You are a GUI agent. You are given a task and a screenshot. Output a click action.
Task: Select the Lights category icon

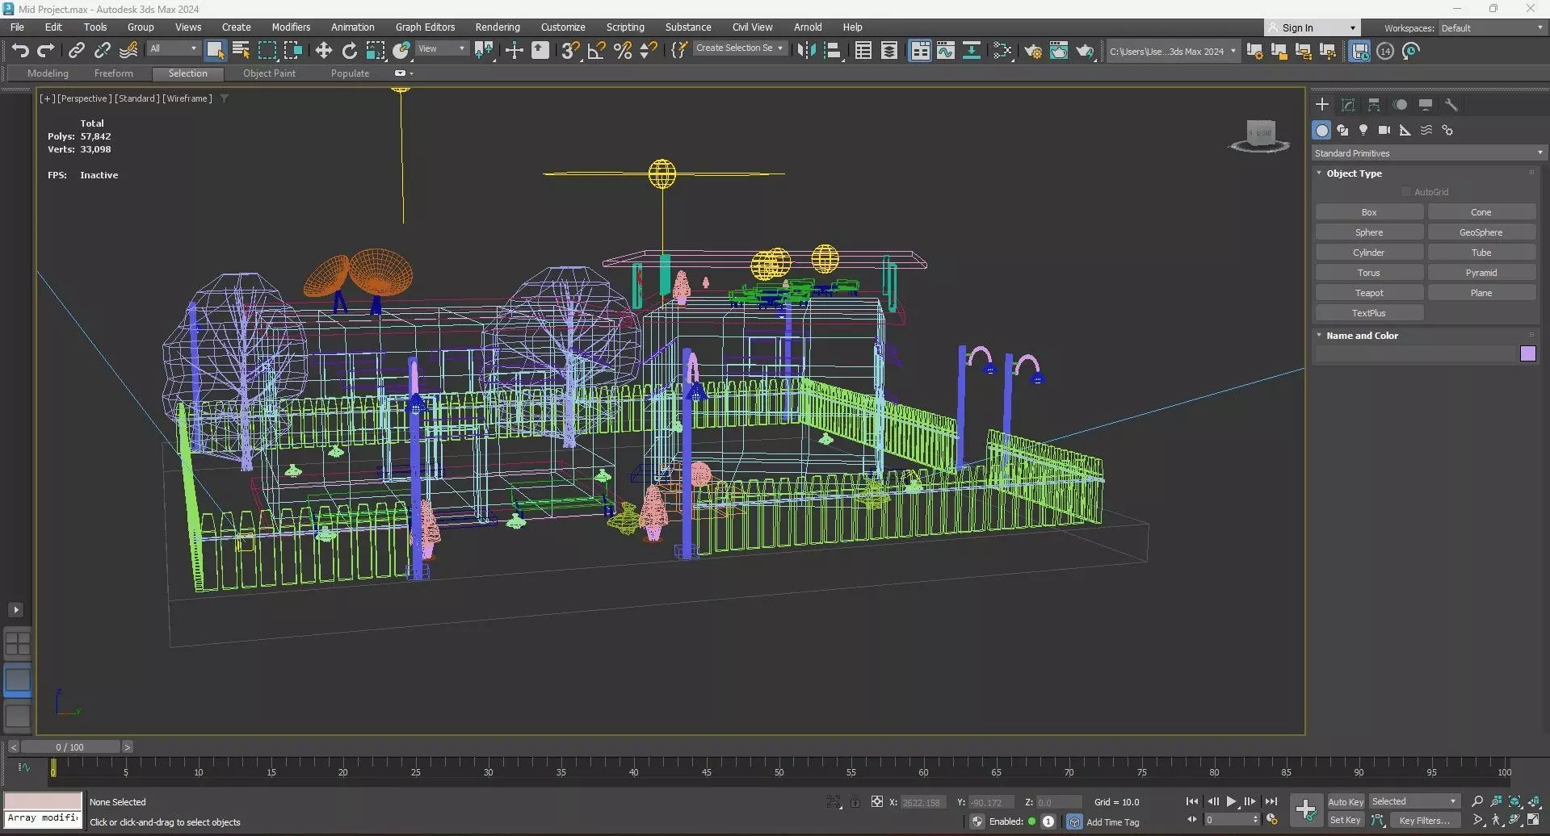click(1363, 130)
